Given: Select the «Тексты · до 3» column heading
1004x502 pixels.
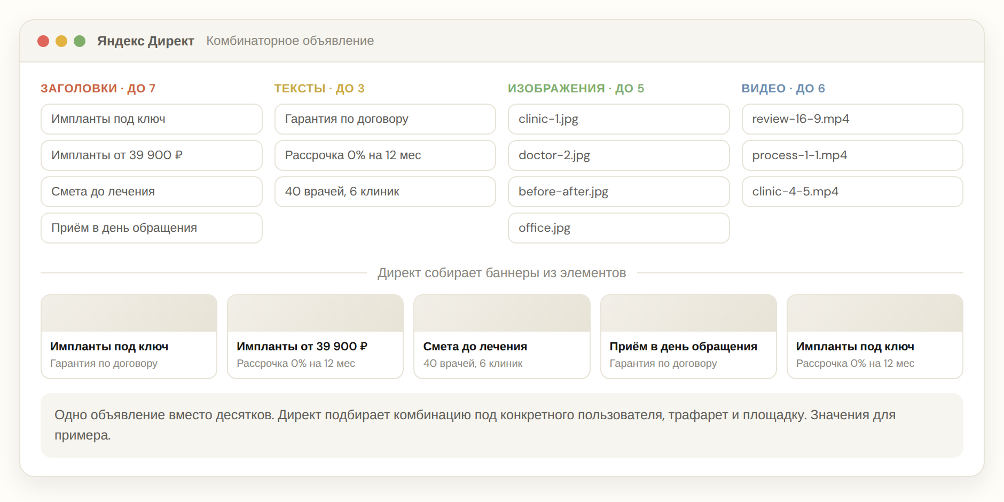Looking at the screenshot, I should point(319,89).
